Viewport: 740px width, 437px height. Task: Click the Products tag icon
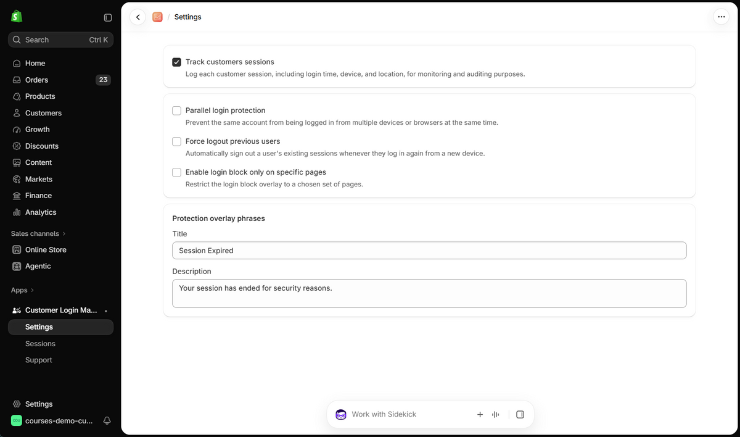[17, 97]
